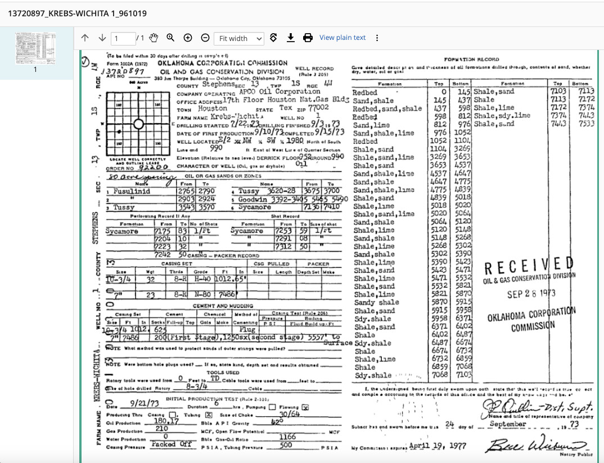Click the Fusulinid zone name
The height and width of the screenshot is (463, 604).
click(132, 191)
